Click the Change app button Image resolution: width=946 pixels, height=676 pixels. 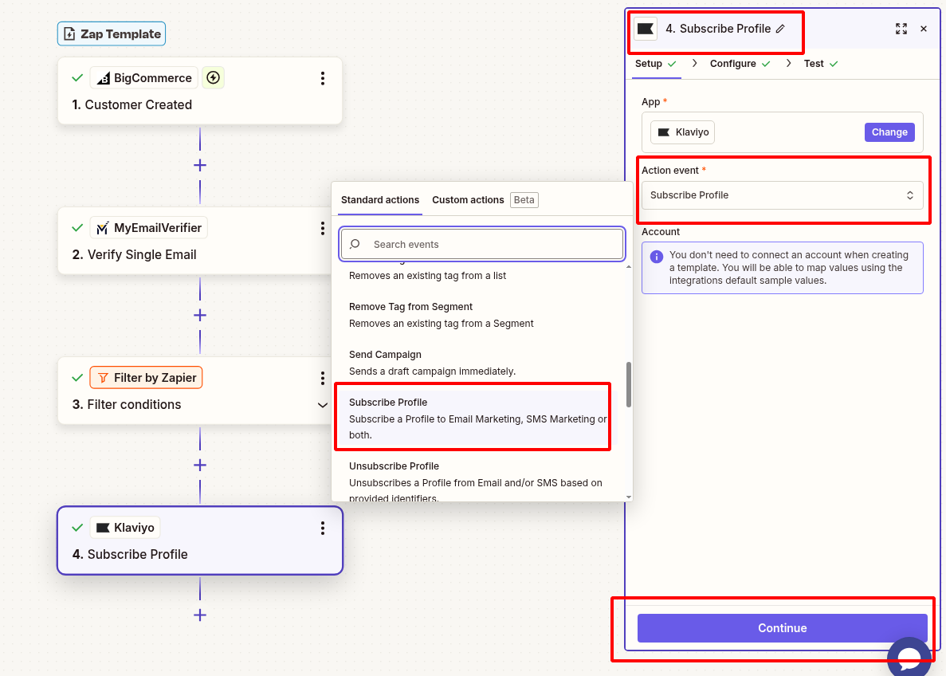889,132
